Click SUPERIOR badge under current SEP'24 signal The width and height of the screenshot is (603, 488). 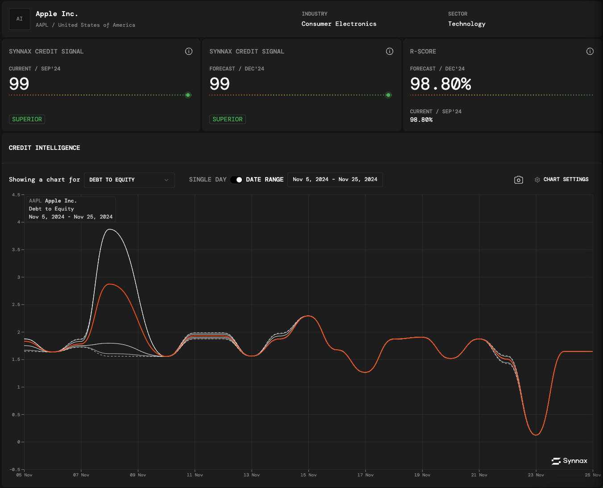(x=27, y=119)
